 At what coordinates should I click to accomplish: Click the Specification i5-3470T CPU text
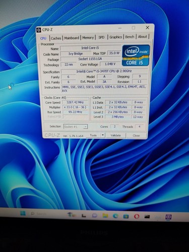tap(104, 71)
